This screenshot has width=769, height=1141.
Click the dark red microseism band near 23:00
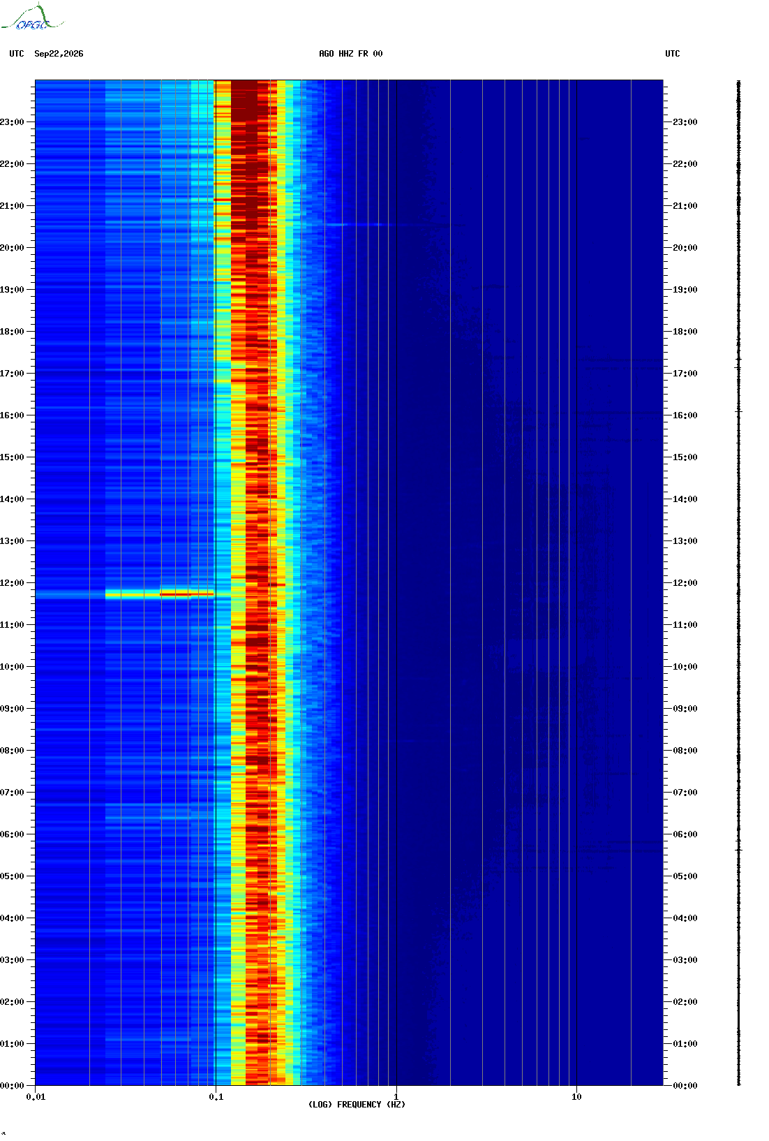(244, 122)
